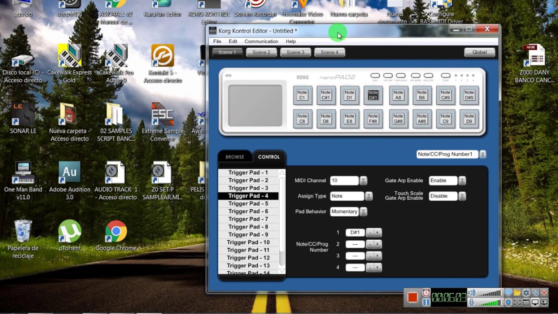The height and width of the screenshot is (314, 558).
Task: Open the recorder output folder icon
Action: (517, 293)
